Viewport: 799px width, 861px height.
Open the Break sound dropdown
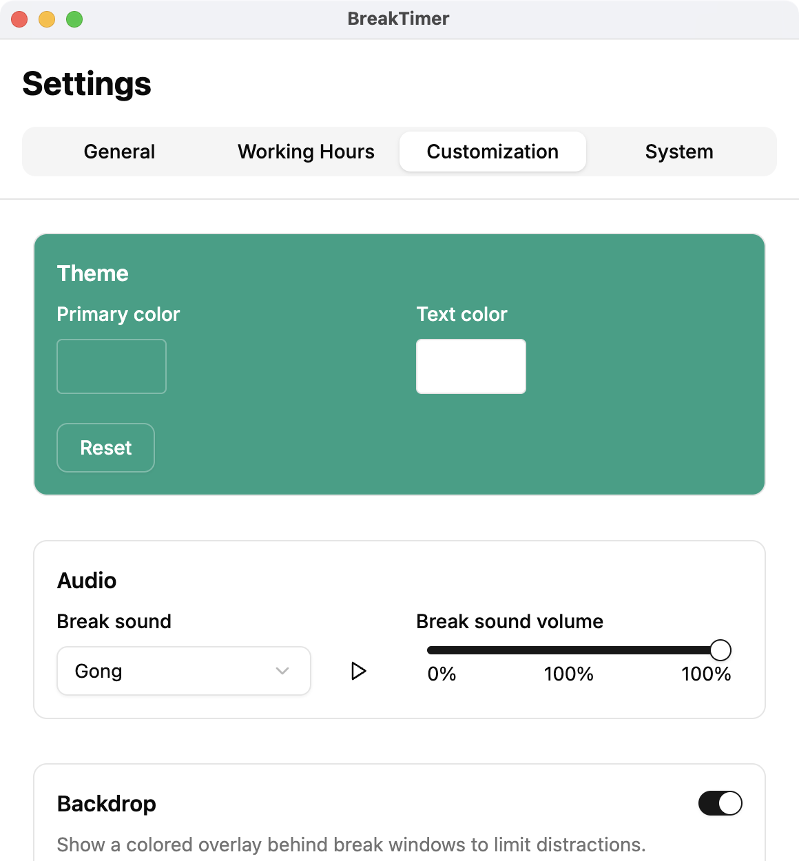183,671
